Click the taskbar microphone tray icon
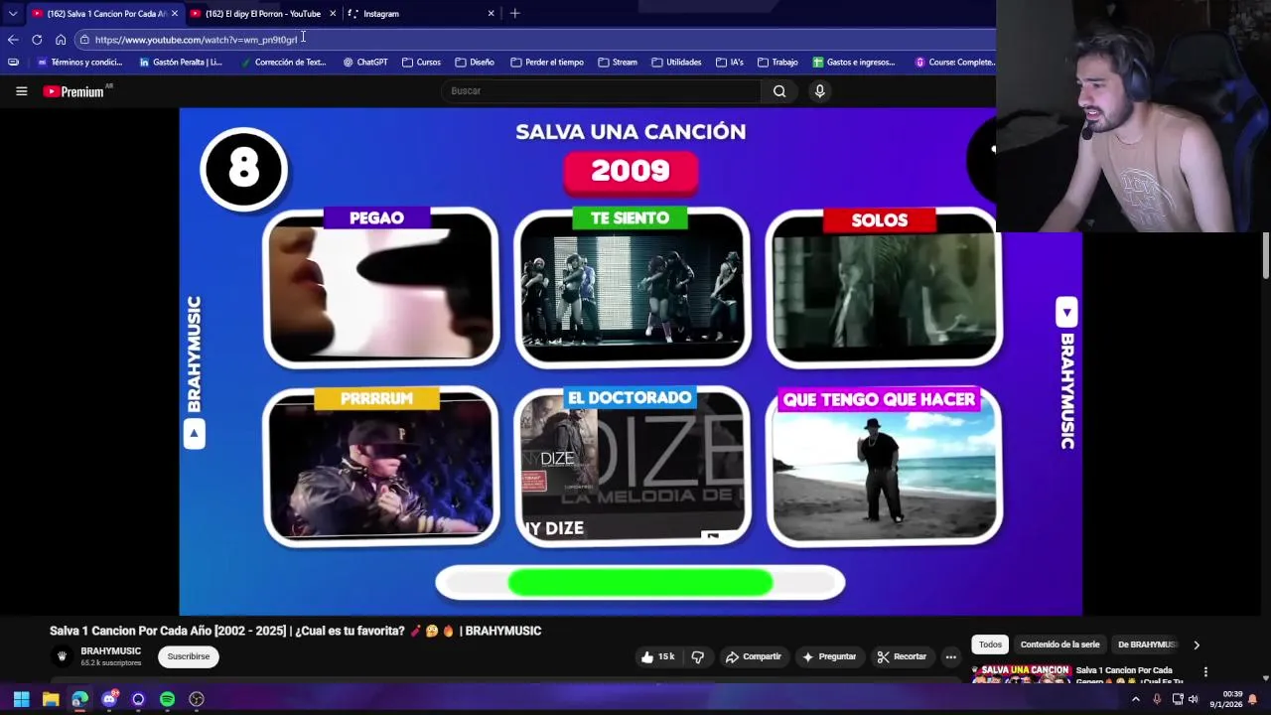This screenshot has height=715, width=1271. [1157, 699]
